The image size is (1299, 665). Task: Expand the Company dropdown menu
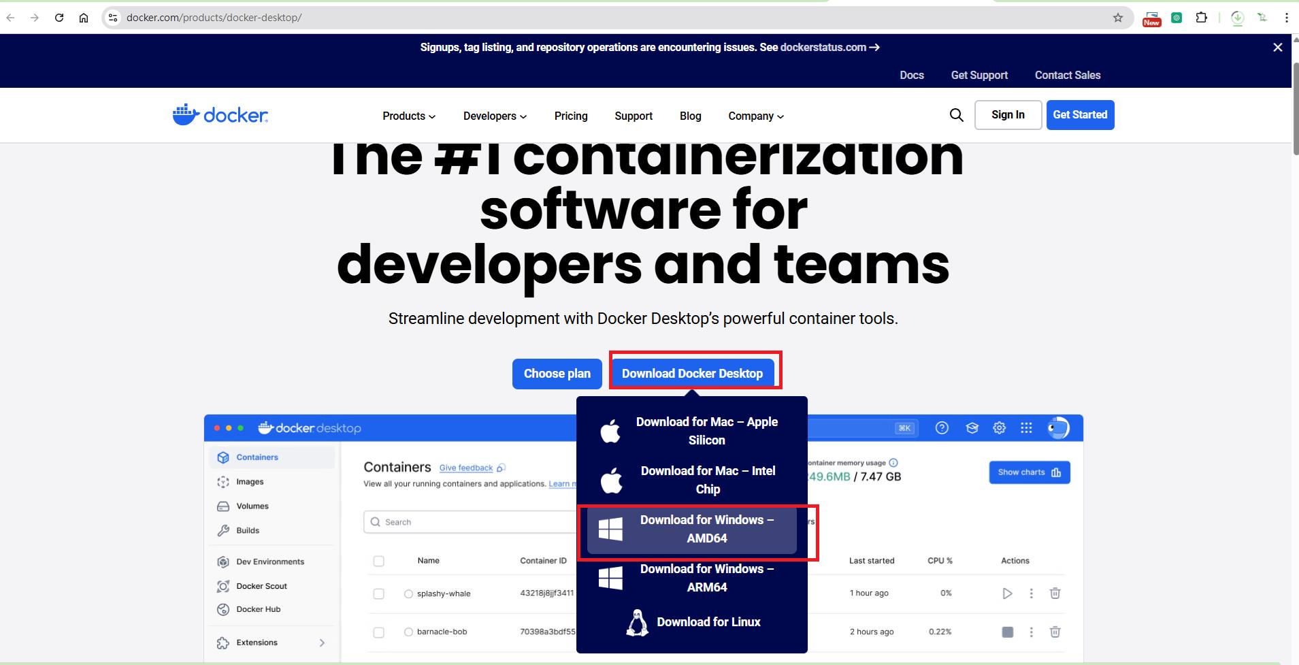point(756,116)
